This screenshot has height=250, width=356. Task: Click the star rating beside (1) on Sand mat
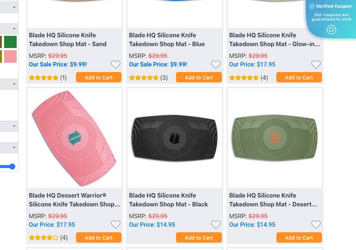[x=44, y=78]
